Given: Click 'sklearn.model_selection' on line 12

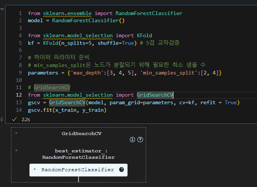Looking at the screenshot, I should point(78,95).
